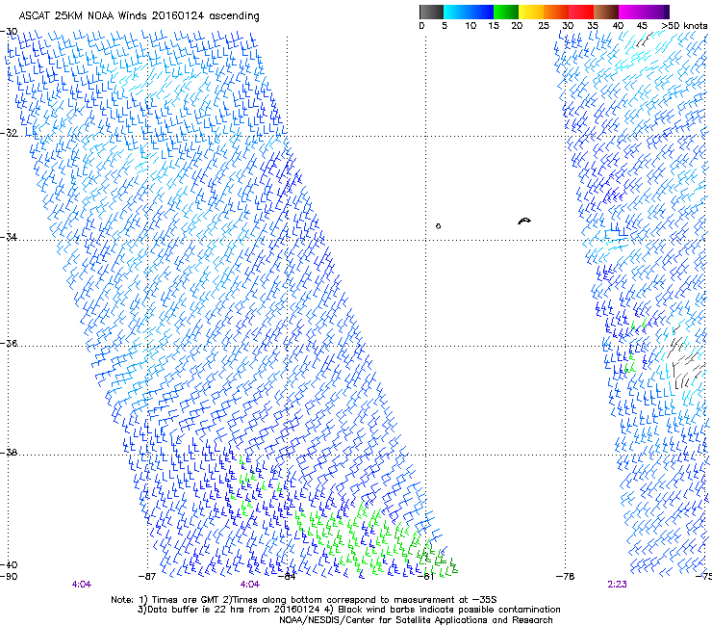The image size is (712, 626).
Task: Pick the orange 25-30 knots legend swatch
Action: [x=556, y=12]
